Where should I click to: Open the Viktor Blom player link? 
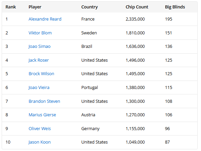pyautogui.click(x=40, y=33)
